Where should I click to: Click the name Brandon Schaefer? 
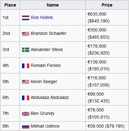coord(48,33)
